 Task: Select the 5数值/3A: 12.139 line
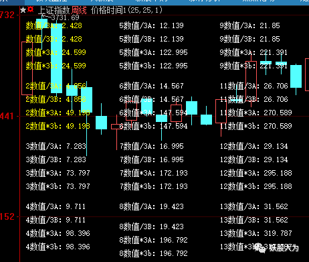tap(152, 25)
